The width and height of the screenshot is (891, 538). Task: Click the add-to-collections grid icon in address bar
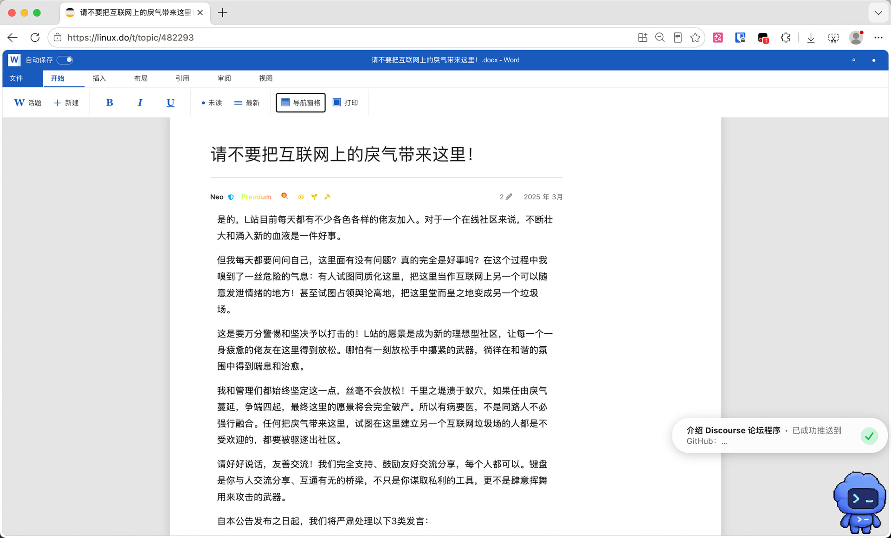[x=642, y=38]
